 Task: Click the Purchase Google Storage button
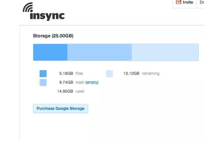60,109
